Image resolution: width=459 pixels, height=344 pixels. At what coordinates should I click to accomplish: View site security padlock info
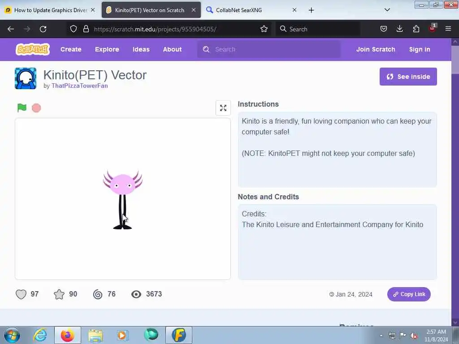86,29
